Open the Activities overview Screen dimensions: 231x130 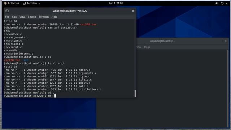[12, 3]
